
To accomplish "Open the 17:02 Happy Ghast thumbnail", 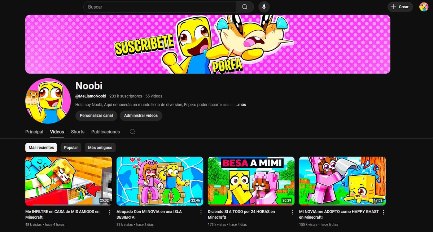I will point(342,181).
